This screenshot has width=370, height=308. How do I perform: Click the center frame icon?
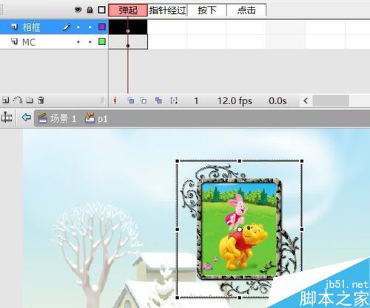tap(115, 100)
